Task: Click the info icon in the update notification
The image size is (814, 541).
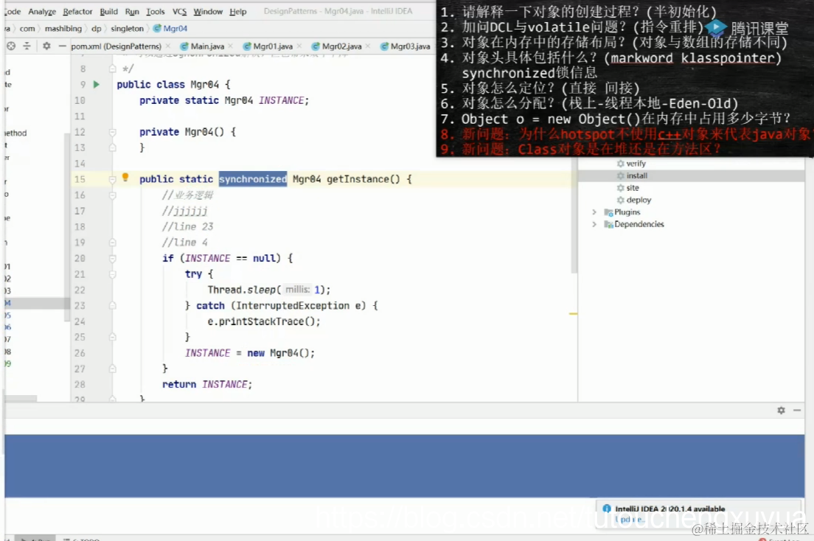Action: [x=606, y=509]
